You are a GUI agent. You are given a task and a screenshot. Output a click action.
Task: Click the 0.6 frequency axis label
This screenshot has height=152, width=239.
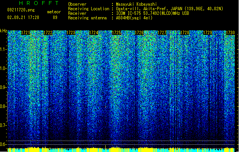click(3, 144)
